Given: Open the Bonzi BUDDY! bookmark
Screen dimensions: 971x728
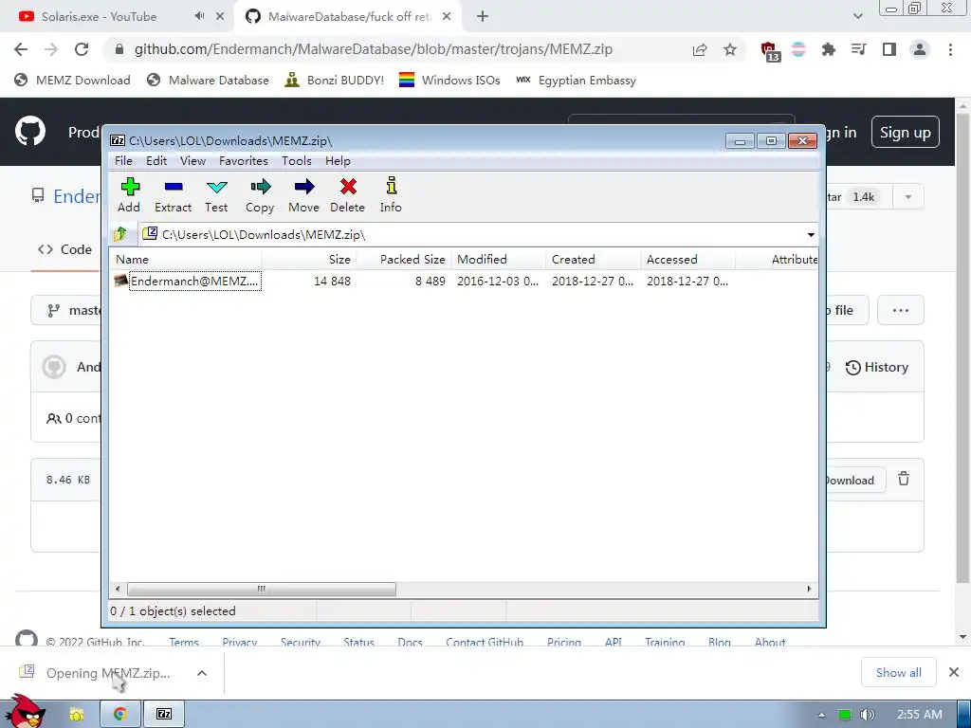Looking at the screenshot, I should tap(335, 80).
